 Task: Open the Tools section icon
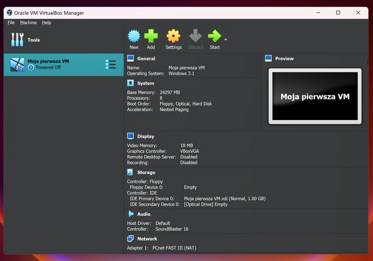coord(18,40)
